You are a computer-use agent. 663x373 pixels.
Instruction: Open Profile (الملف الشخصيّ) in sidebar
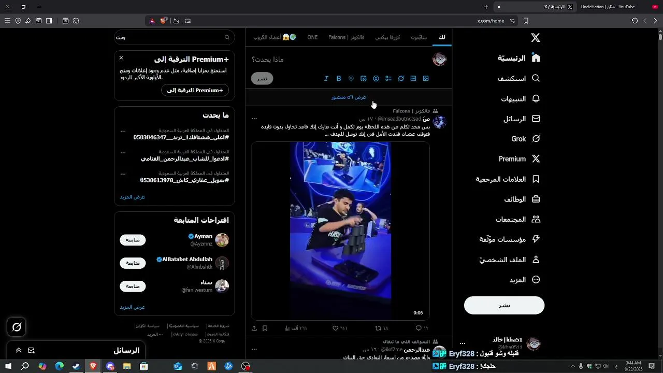(x=510, y=260)
